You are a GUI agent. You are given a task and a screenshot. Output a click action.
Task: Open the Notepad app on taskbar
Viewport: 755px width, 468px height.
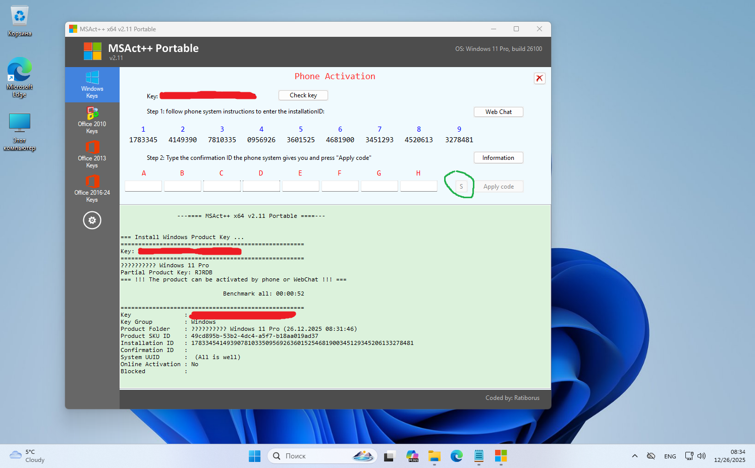click(479, 456)
